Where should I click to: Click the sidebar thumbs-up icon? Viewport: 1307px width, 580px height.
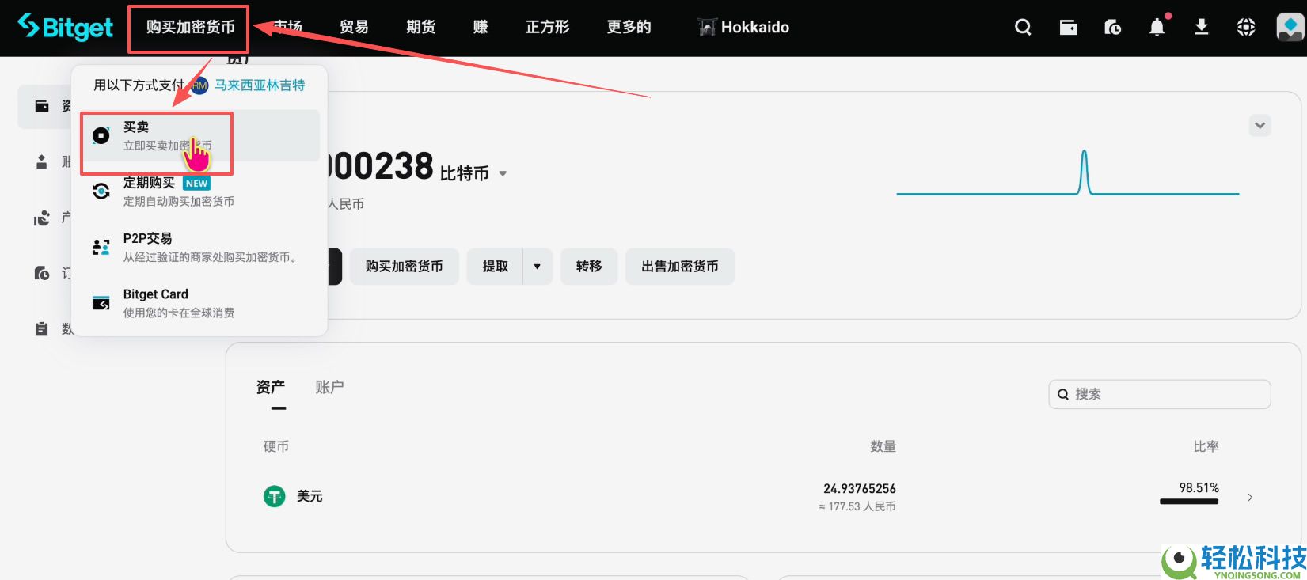(42, 218)
